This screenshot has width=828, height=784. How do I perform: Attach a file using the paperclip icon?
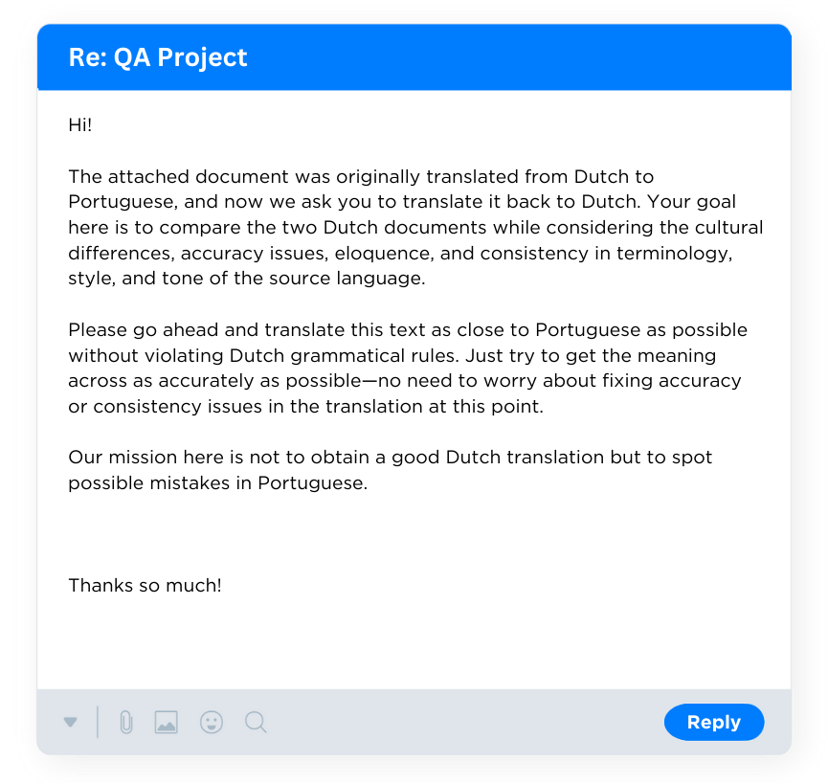tap(125, 722)
